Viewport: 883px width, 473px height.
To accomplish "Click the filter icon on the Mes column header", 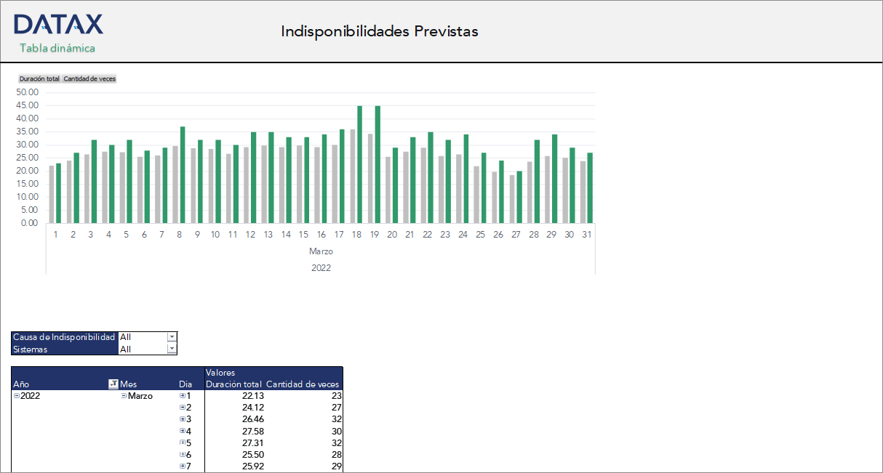I will (x=113, y=384).
